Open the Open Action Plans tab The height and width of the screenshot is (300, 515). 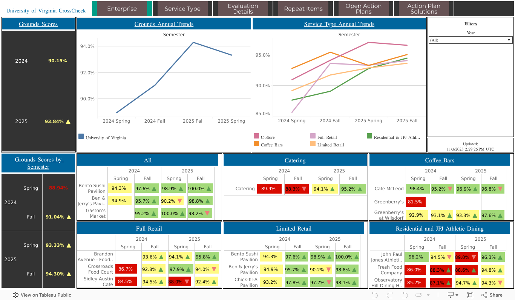(x=363, y=9)
